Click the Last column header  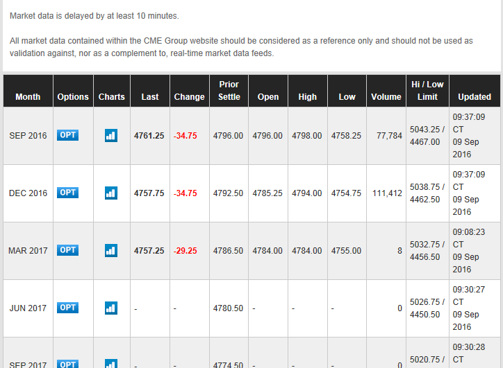tap(150, 97)
